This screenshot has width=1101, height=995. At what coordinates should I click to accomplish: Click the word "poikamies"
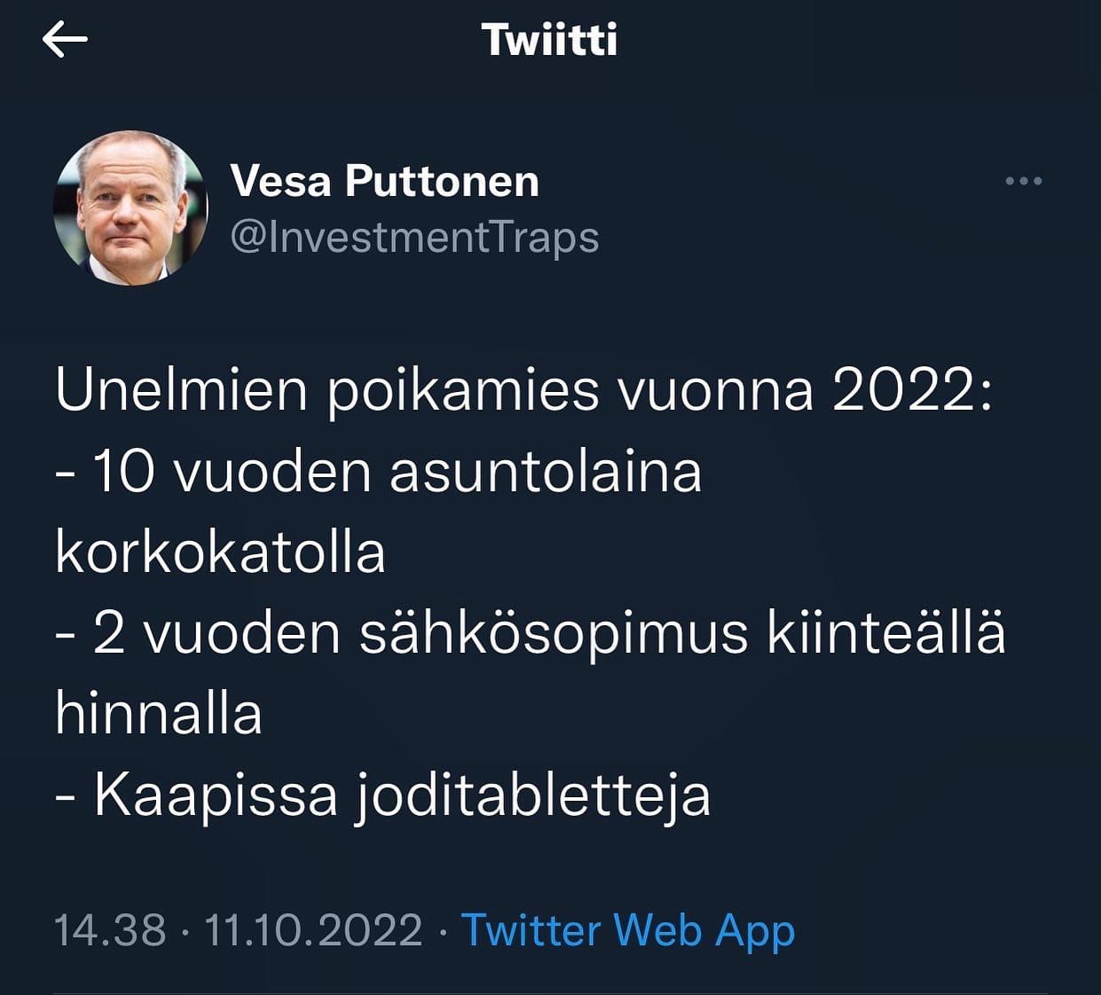coord(463,389)
